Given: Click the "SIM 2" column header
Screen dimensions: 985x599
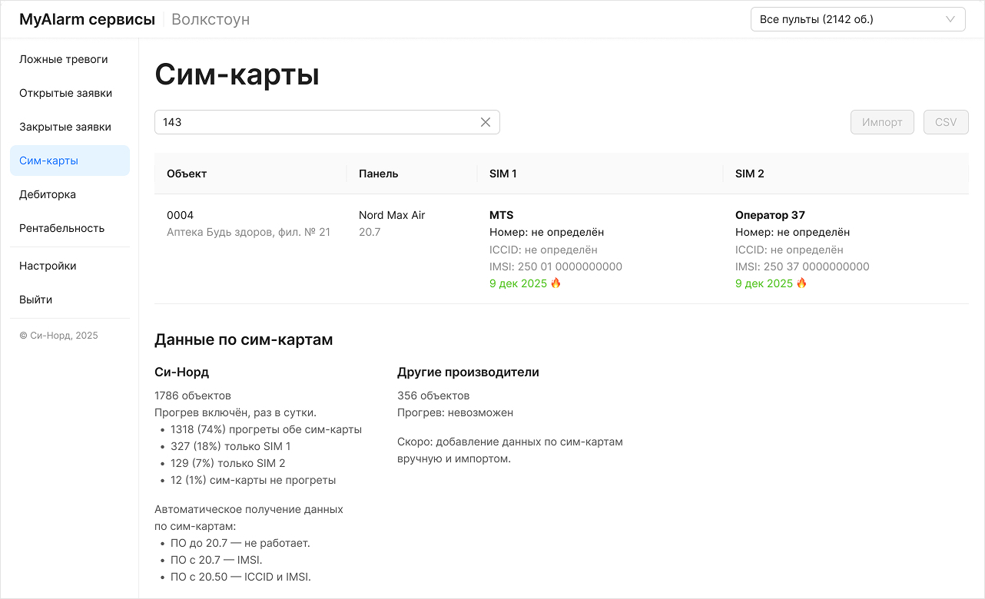Looking at the screenshot, I should pos(750,174).
